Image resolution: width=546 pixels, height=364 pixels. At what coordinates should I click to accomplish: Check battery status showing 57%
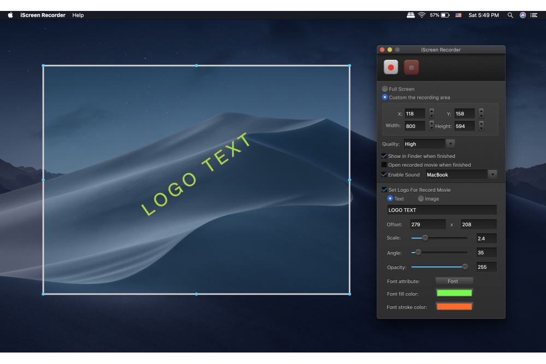click(440, 15)
